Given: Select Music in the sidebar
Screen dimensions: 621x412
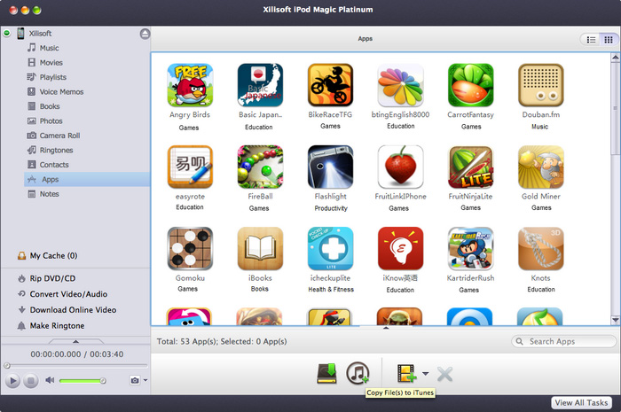Looking at the screenshot, I should 49,48.
